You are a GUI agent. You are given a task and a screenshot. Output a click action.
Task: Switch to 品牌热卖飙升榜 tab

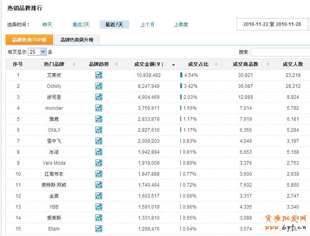[x=77, y=40]
